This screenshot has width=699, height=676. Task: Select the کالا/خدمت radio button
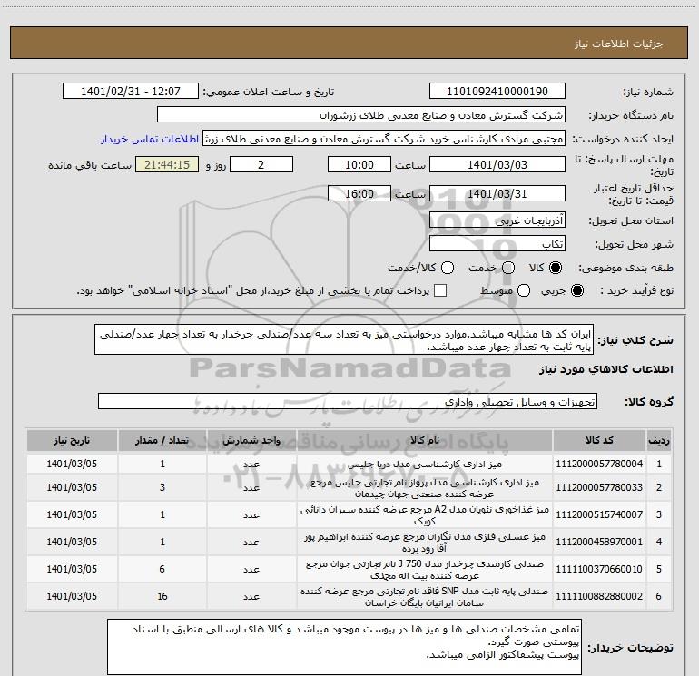point(448,268)
